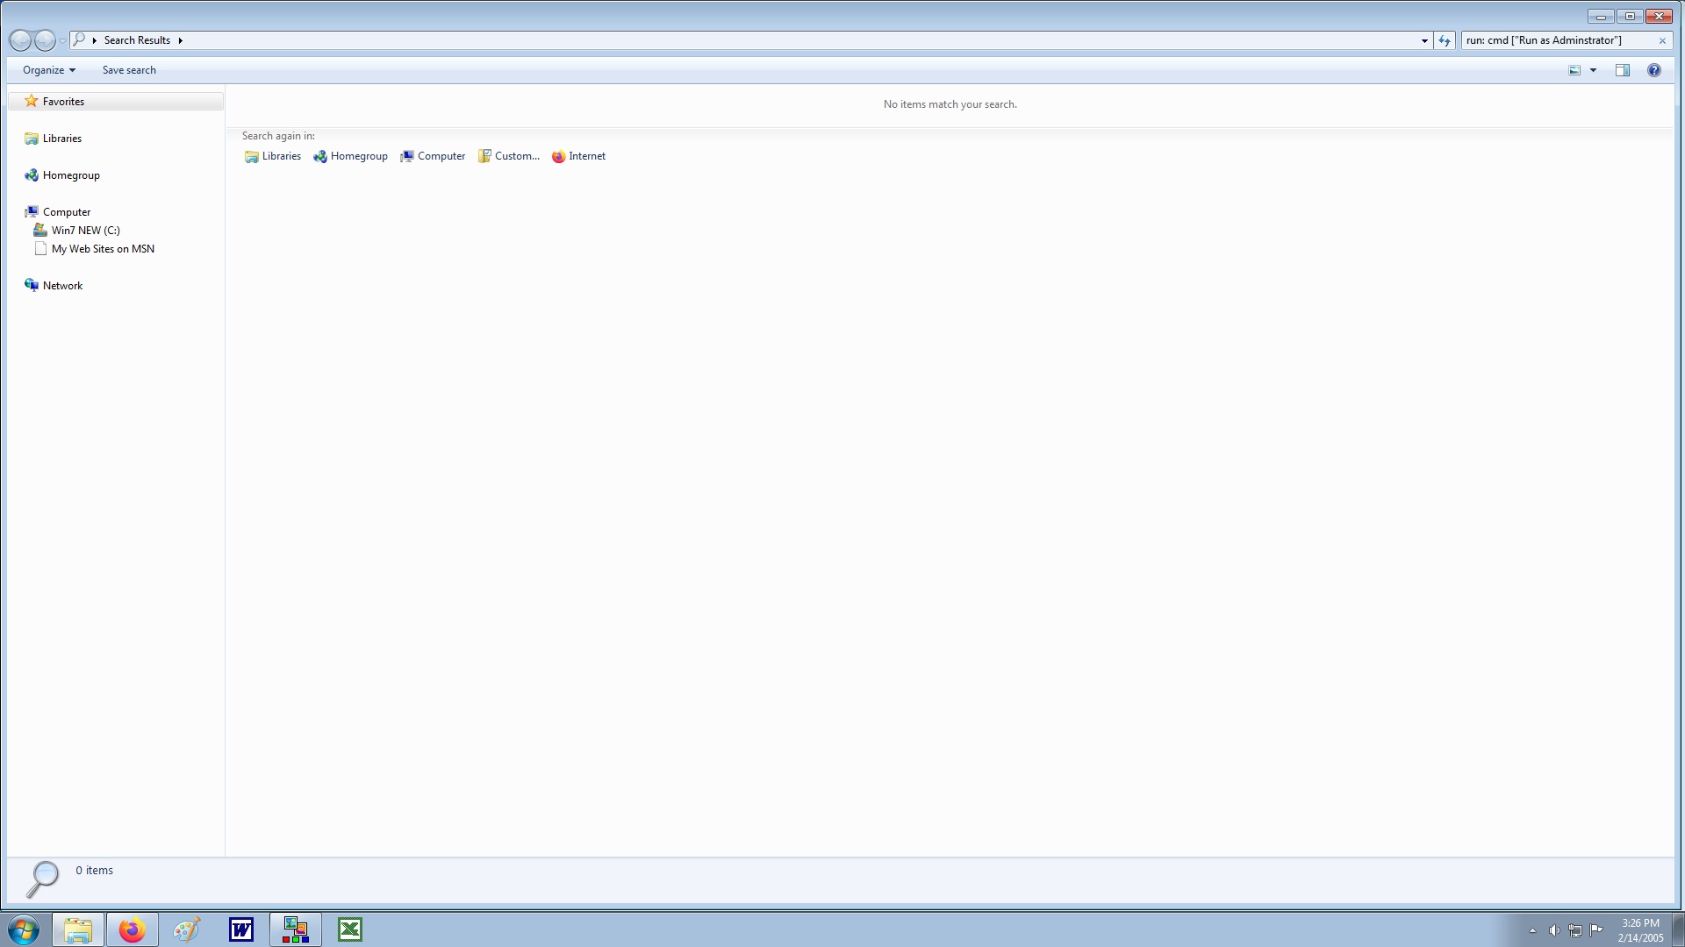Minimize the Search Results window
This screenshot has height=947, width=1685.
tap(1602, 17)
